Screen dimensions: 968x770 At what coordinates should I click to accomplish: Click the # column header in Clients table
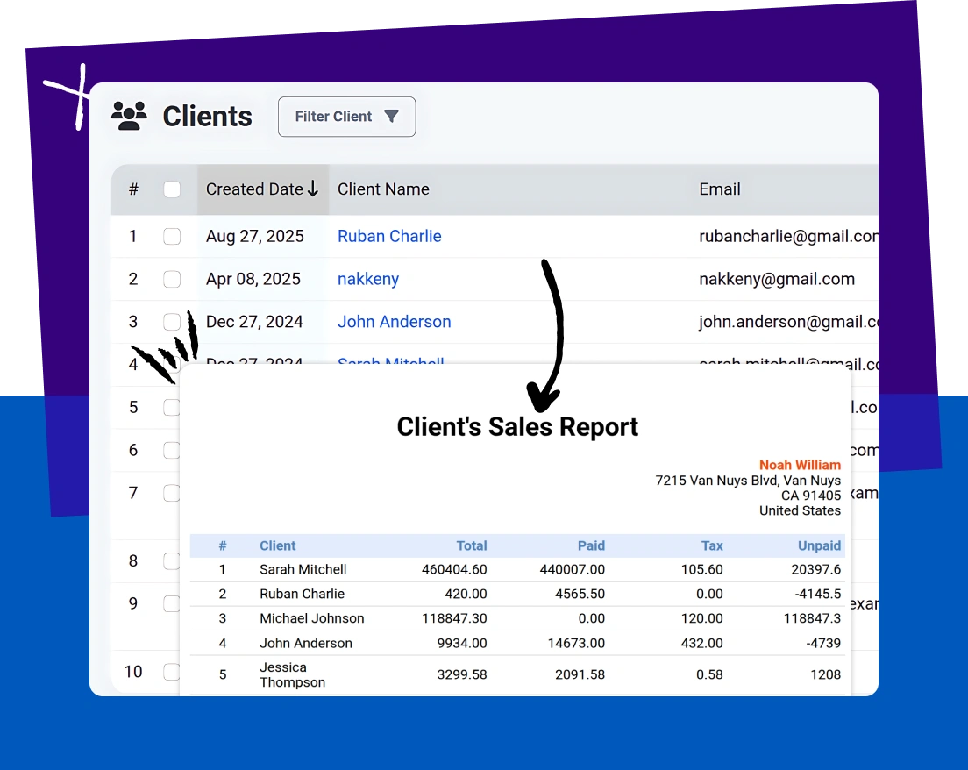pyautogui.click(x=133, y=189)
